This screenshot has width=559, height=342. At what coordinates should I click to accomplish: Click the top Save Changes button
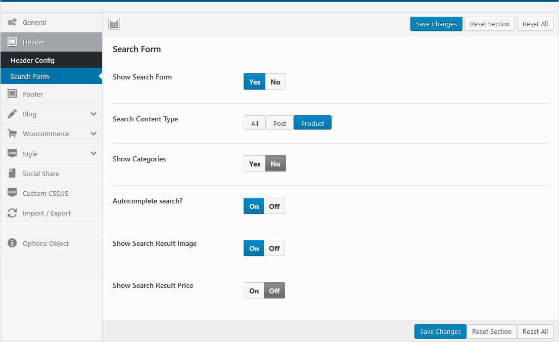[x=436, y=24]
